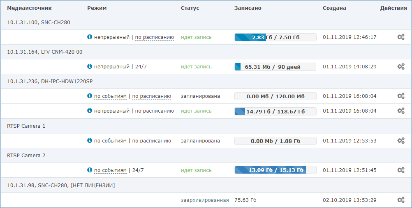Click info icon in RTSP Camera 1 row
The height and width of the screenshot is (208, 412).
pos(90,141)
